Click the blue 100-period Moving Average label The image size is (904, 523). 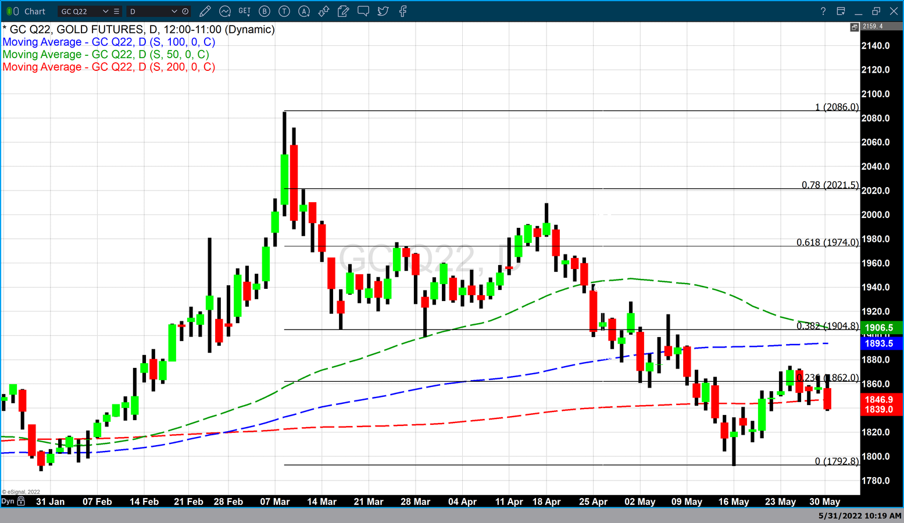109,42
